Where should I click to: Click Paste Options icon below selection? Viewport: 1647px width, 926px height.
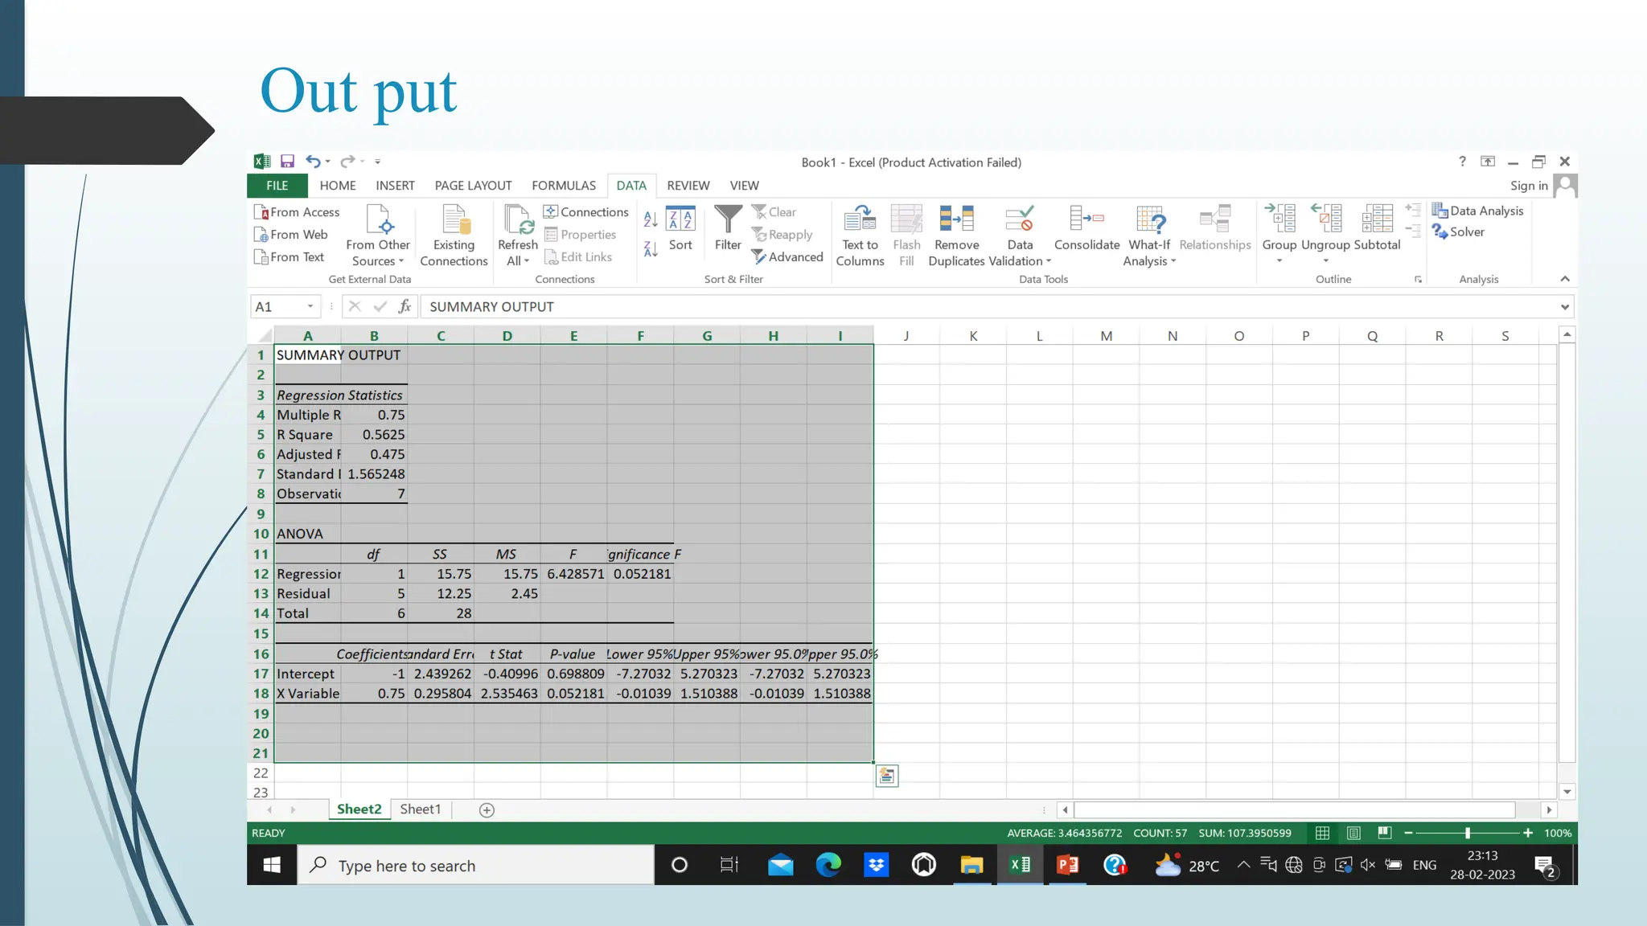point(886,776)
